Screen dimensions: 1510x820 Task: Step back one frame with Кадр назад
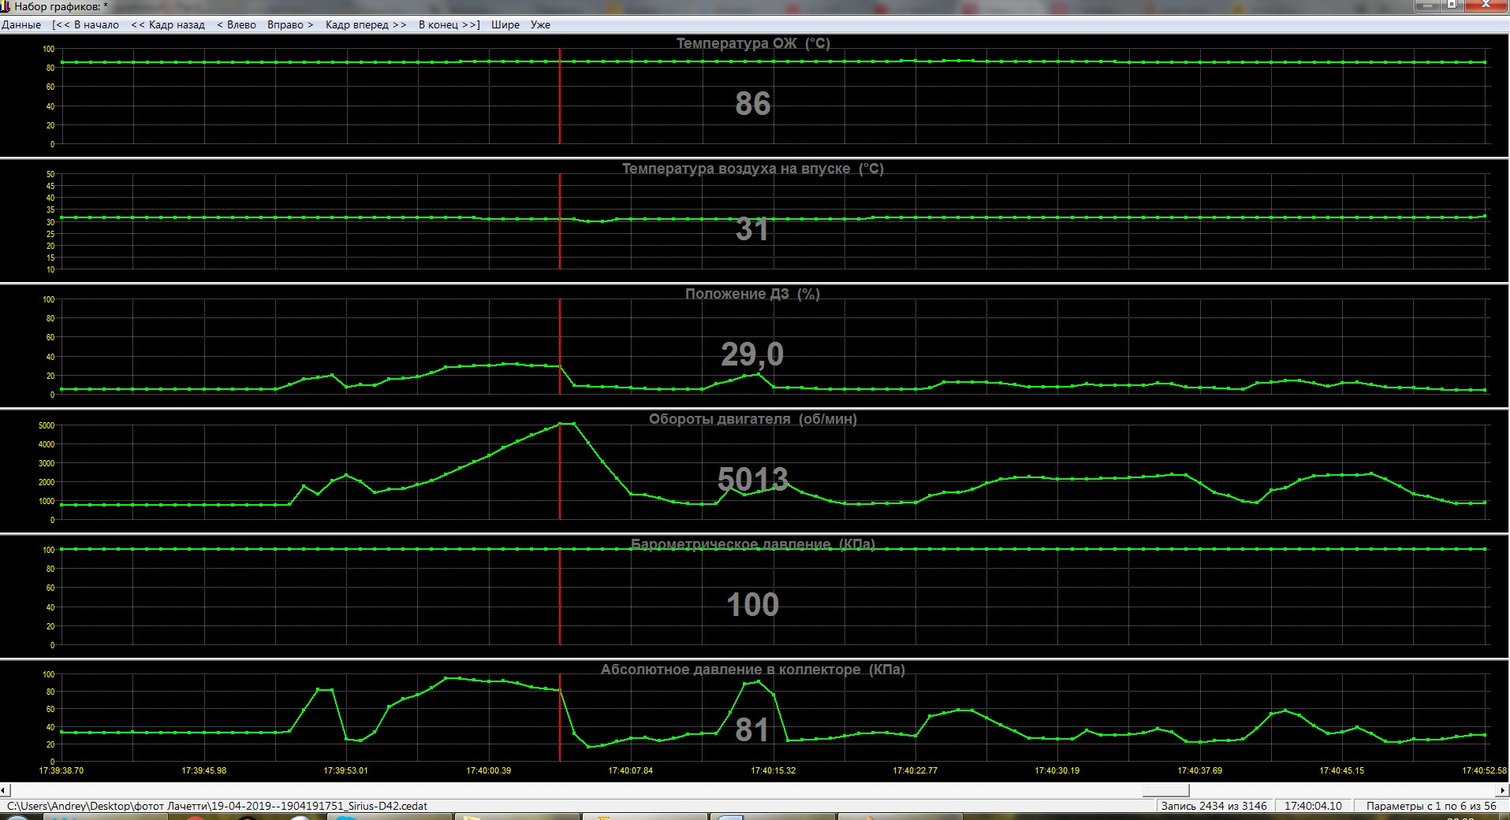coord(167,24)
